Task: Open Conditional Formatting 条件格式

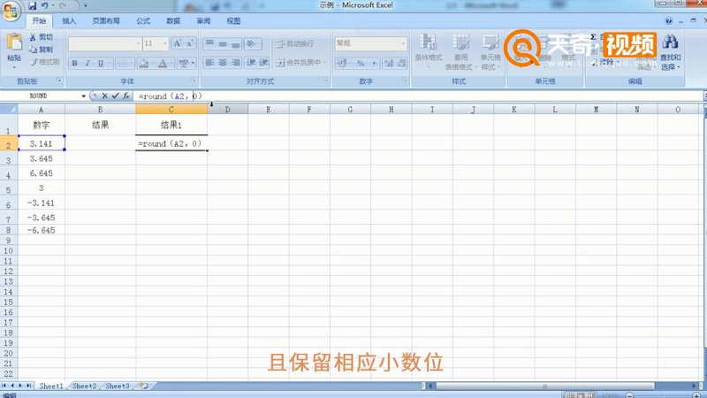Action: 429,51
